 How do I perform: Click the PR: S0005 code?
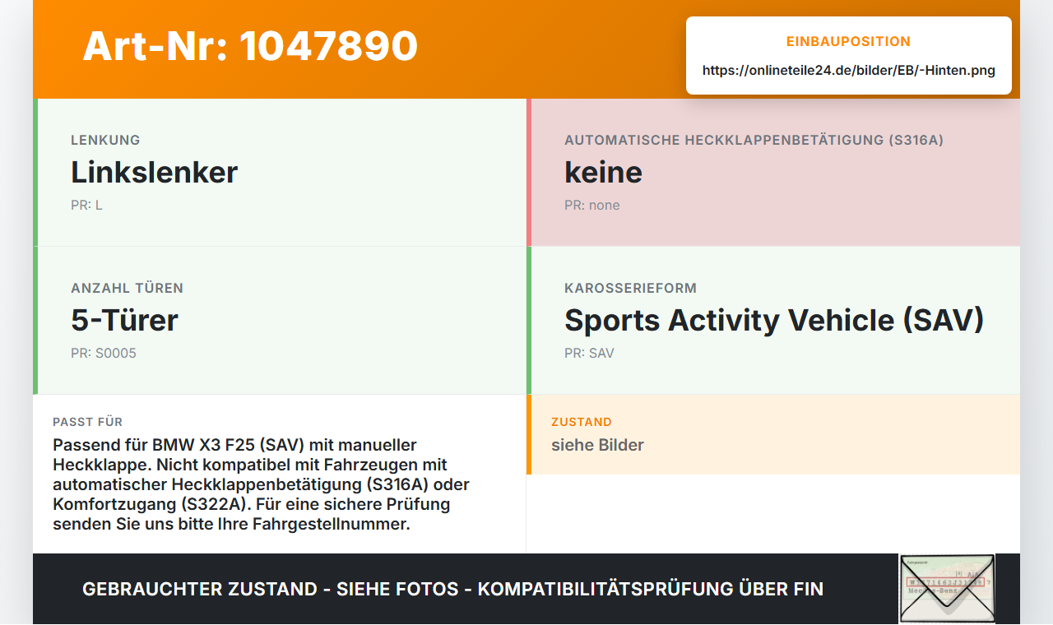[x=104, y=353]
